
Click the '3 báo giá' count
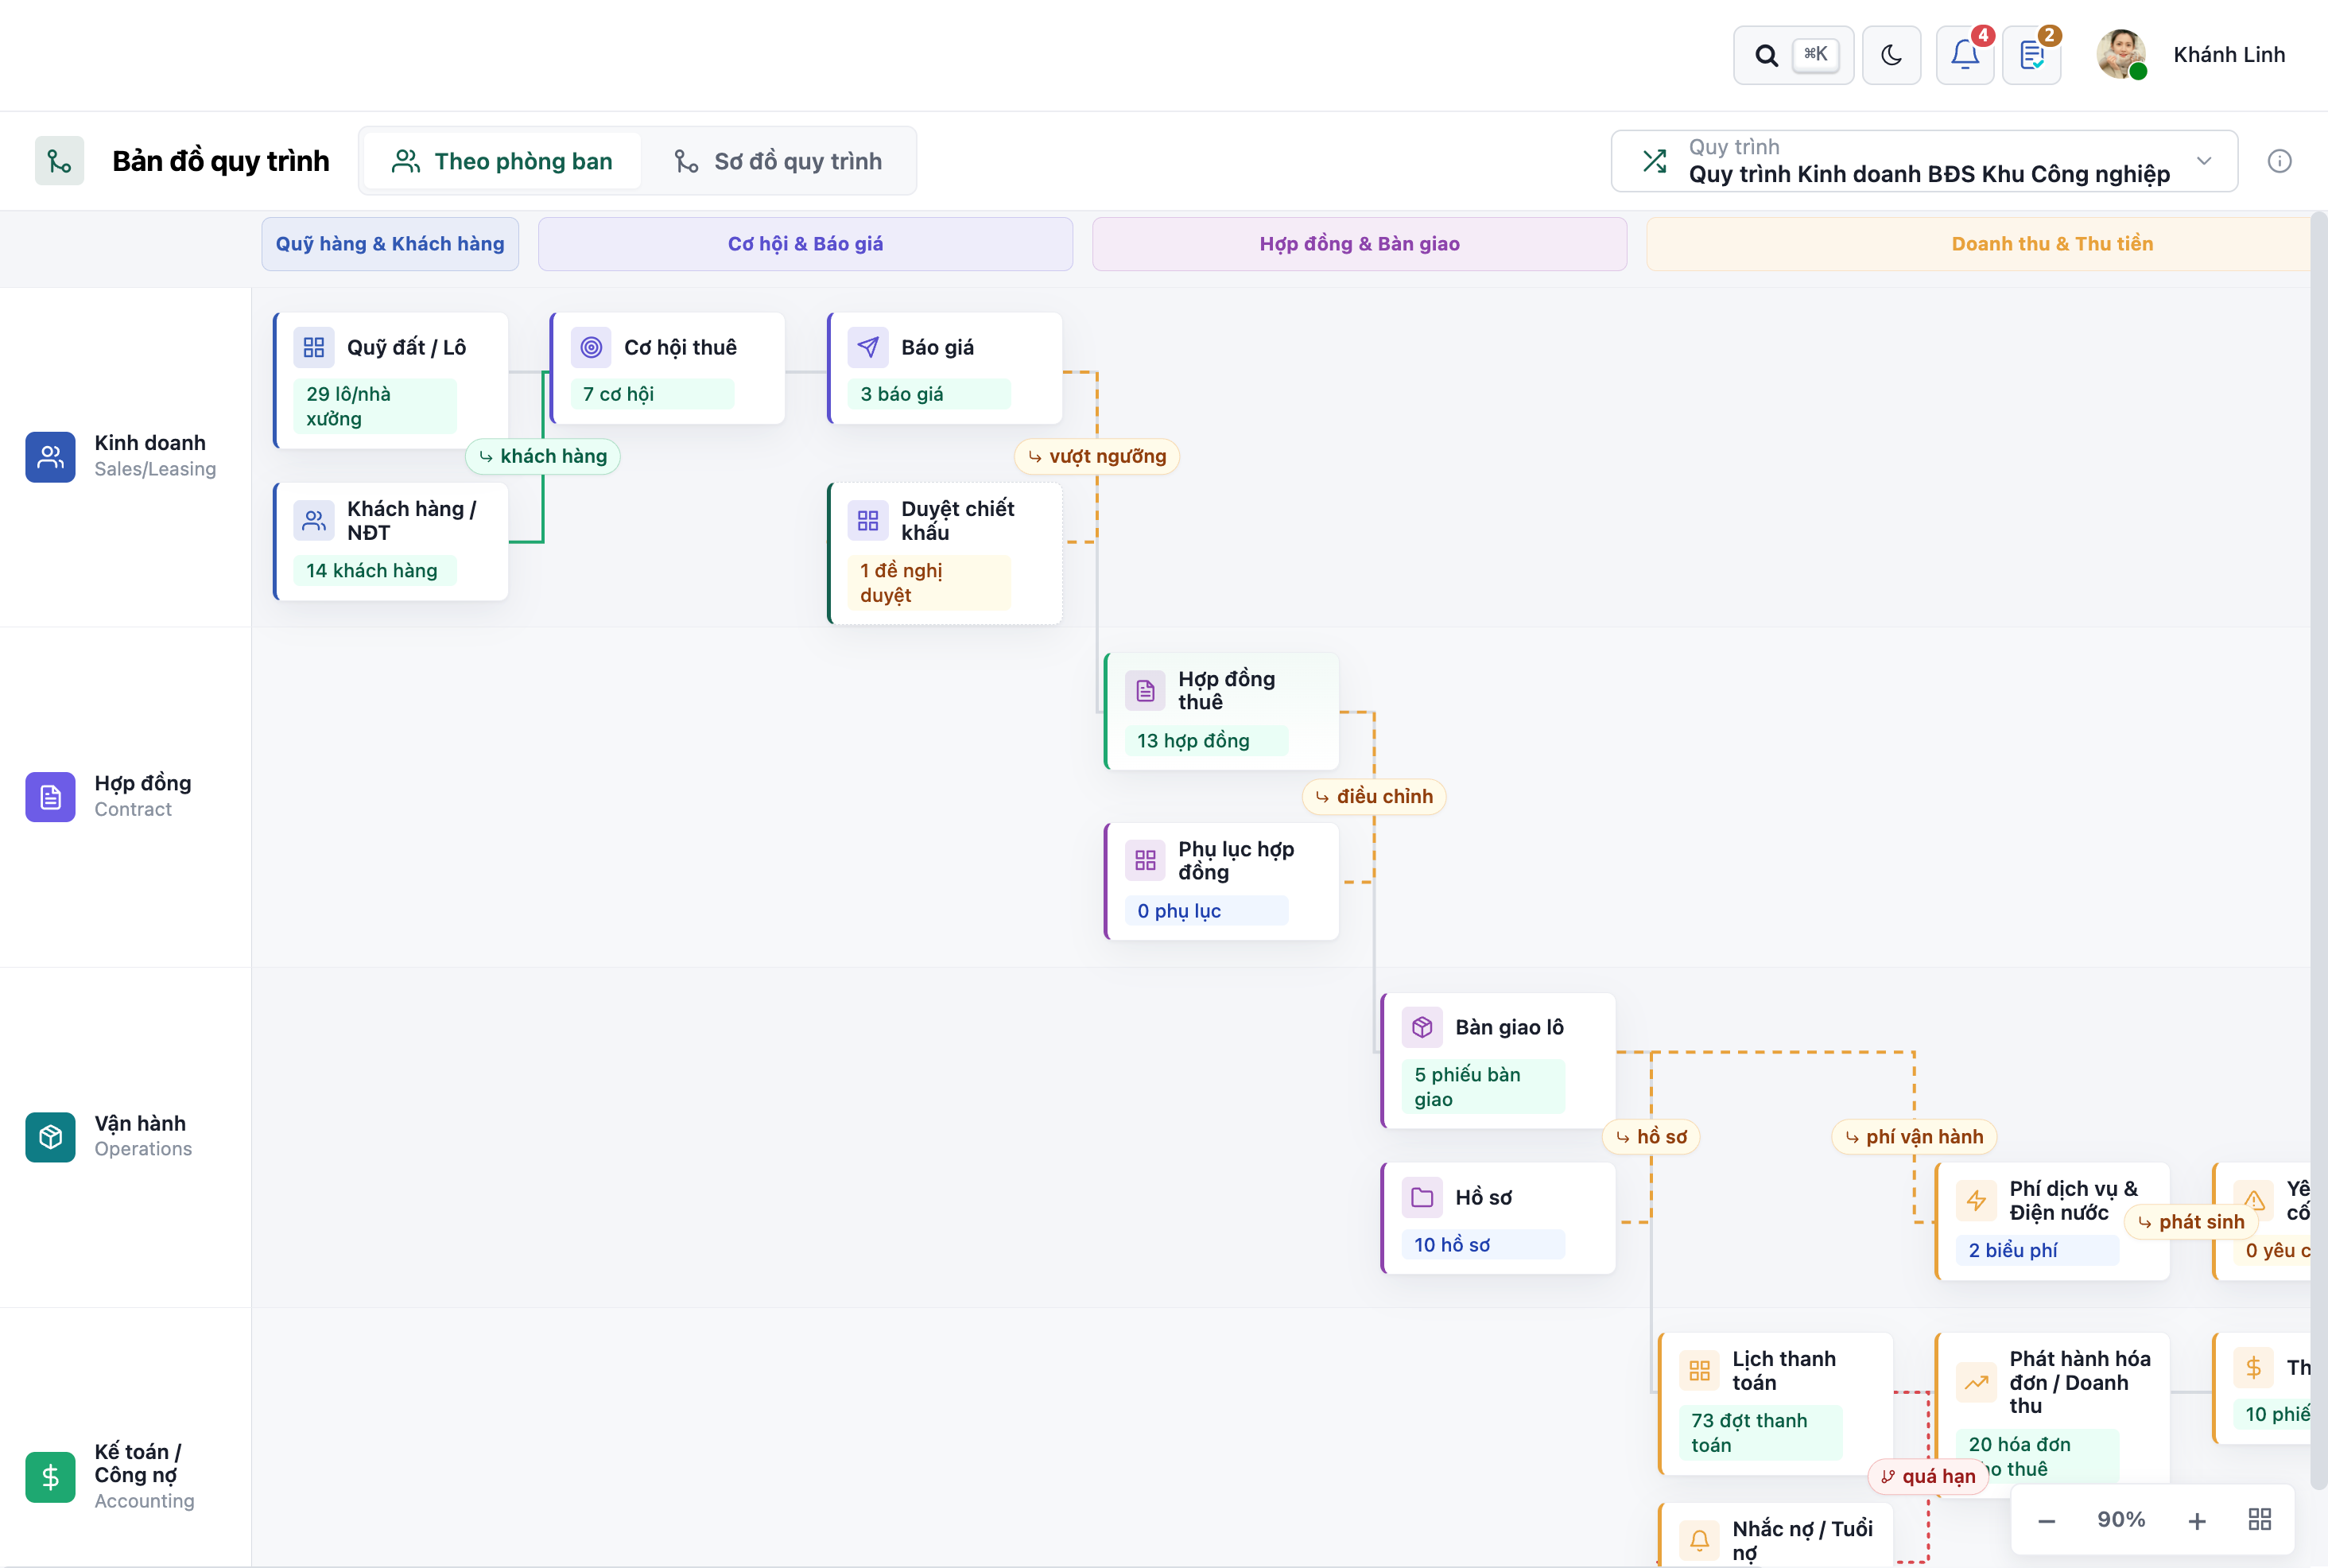coord(929,394)
